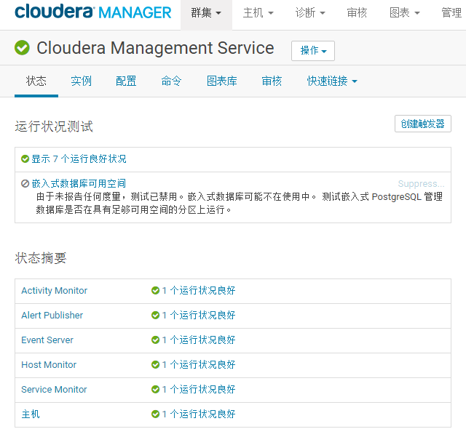Screen dimensions: 466x437
Task: Open the Alert Publisher role link
Action: point(52,315)
